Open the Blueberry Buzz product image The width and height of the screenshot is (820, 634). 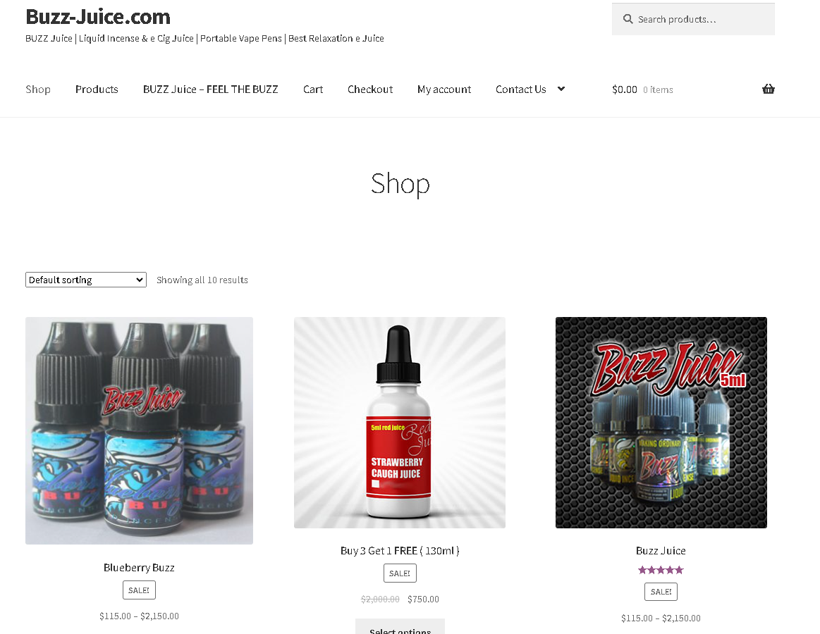[139, 430]
